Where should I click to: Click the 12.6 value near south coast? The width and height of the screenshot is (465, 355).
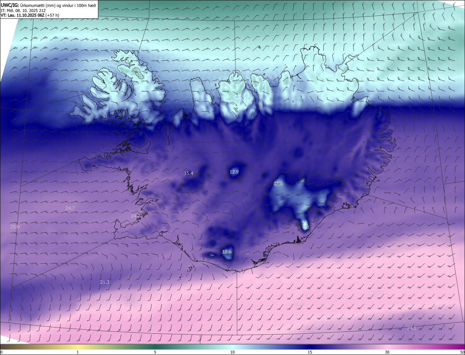click(227, 252)
